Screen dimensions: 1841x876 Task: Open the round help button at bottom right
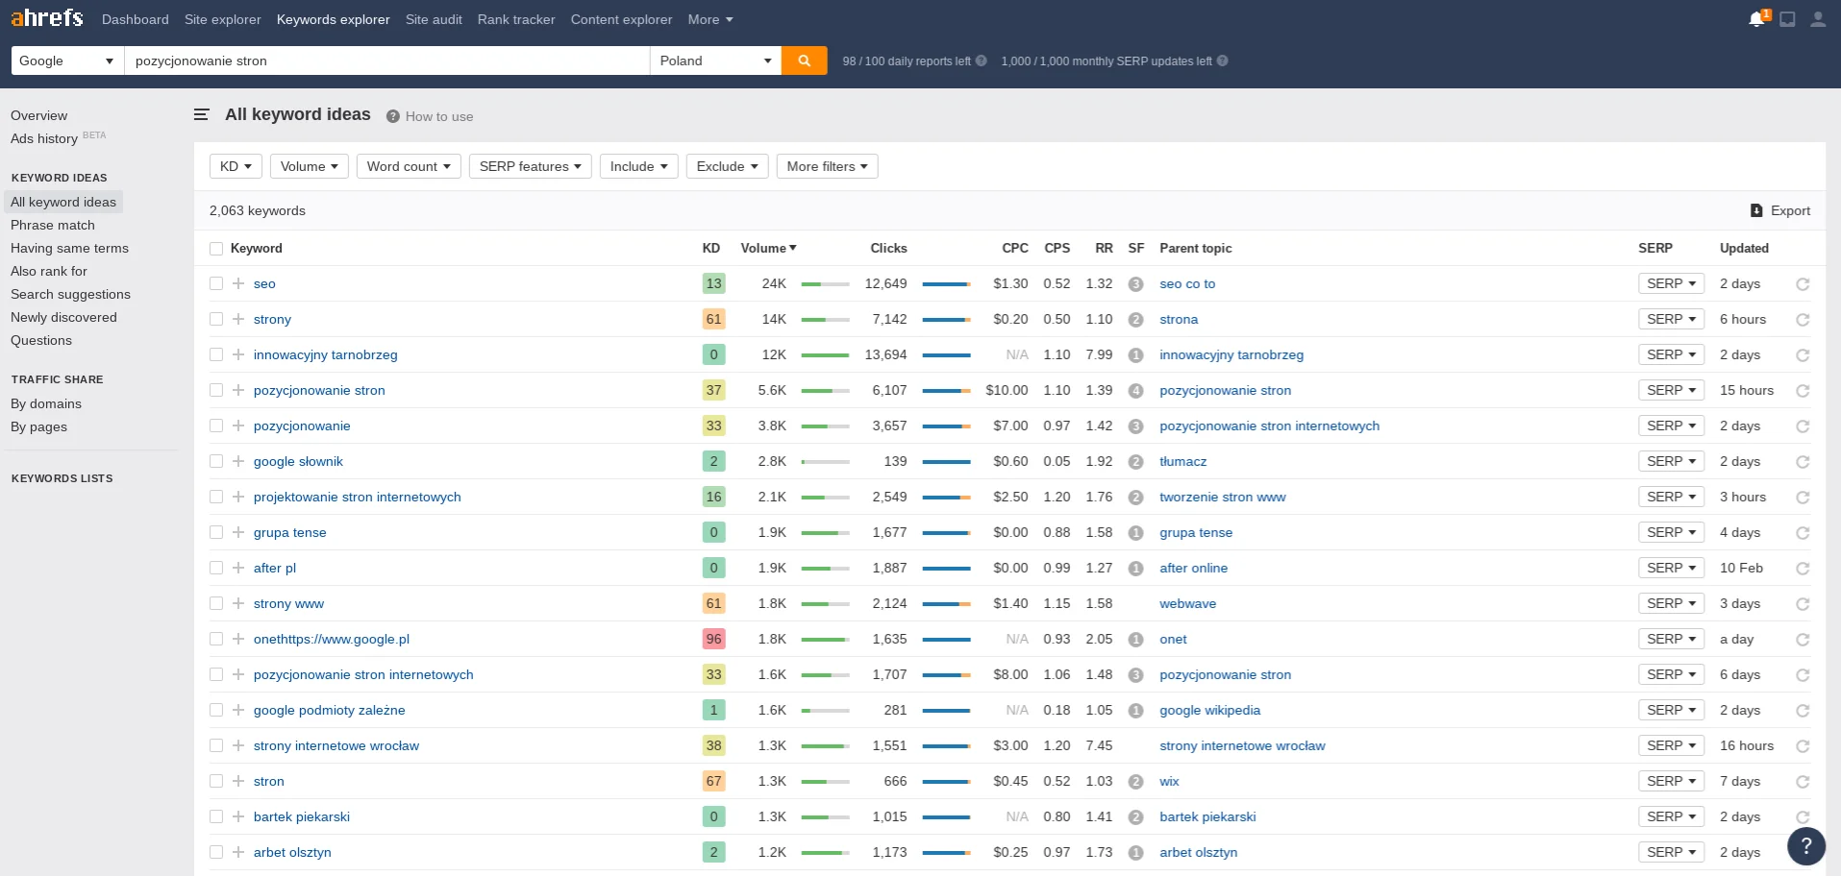(1806, 846)
